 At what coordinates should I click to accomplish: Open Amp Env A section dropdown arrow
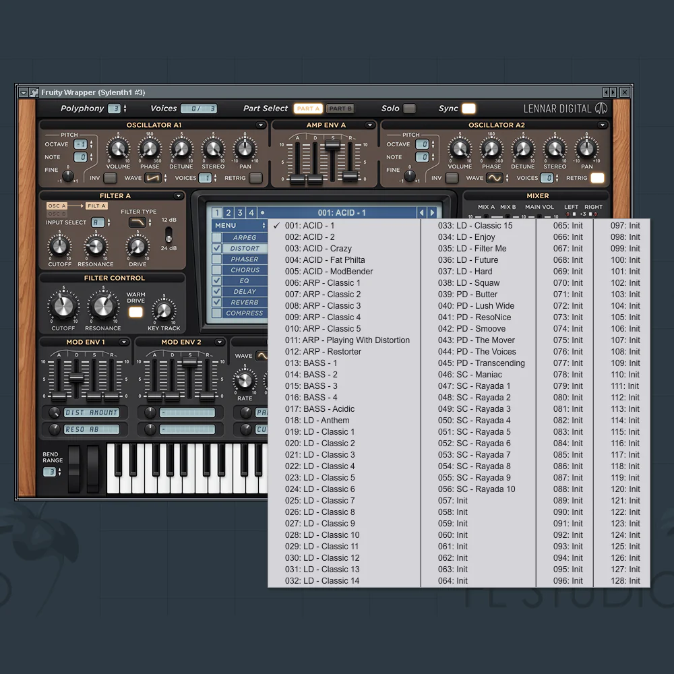369,125
